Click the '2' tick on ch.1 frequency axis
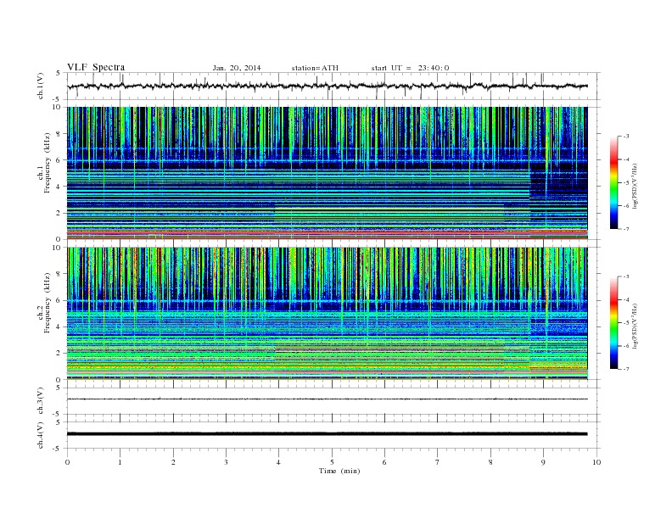Image resolution: width=672 pixels, height=519 pixels. click(x=59, y=213)
